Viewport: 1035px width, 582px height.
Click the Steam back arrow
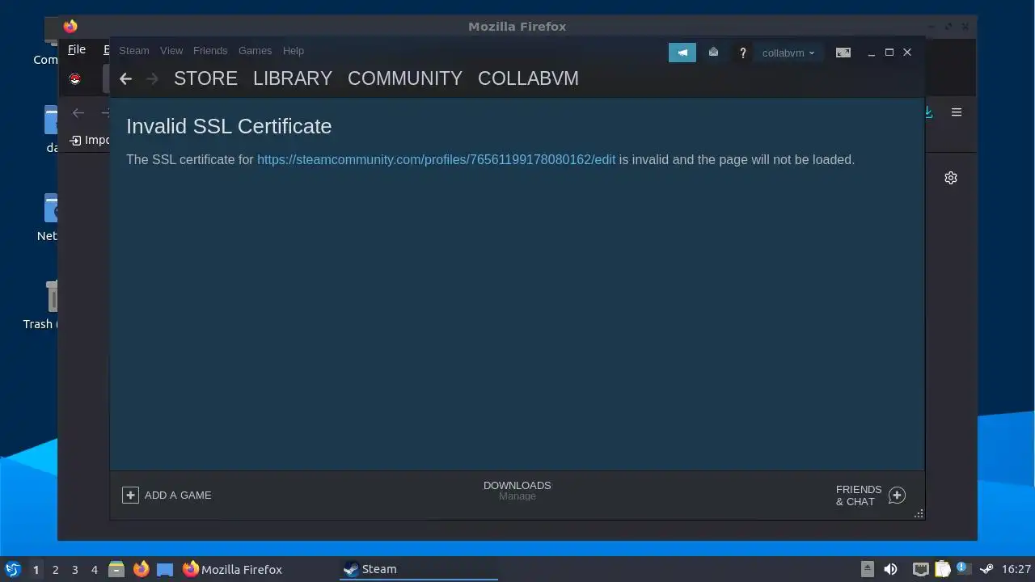125,78
